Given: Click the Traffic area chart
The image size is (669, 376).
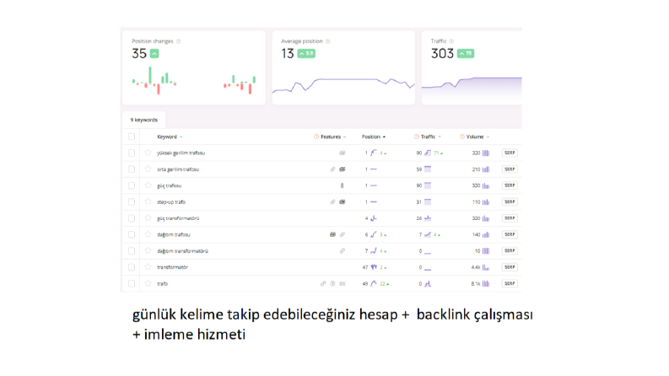Looking at the screenshot, I should pos(472,89).
